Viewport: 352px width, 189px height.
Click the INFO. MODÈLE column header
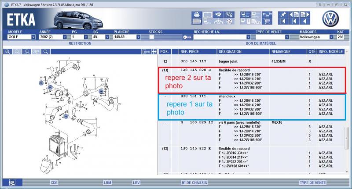pos(330,52)
